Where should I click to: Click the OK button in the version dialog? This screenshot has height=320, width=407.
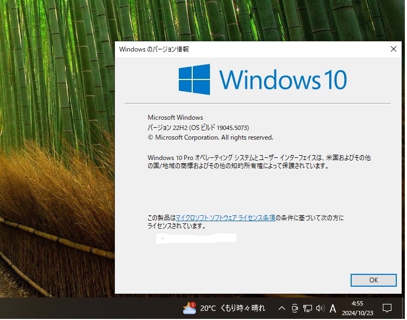373,280
